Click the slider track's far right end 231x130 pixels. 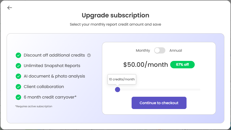[199, 90]
